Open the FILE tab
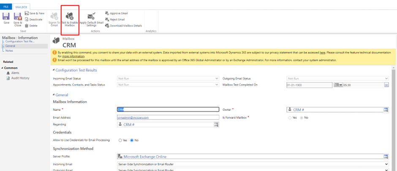 (6, 7)
